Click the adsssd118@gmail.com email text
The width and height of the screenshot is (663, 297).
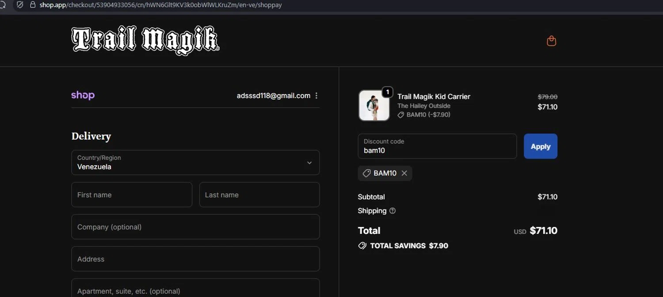pyautogui.click(x=274, y=95)
